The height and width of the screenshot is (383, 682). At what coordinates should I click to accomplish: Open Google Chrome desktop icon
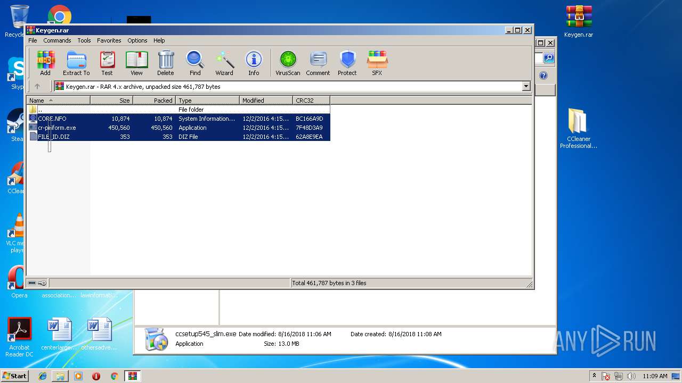coord(60,16)
